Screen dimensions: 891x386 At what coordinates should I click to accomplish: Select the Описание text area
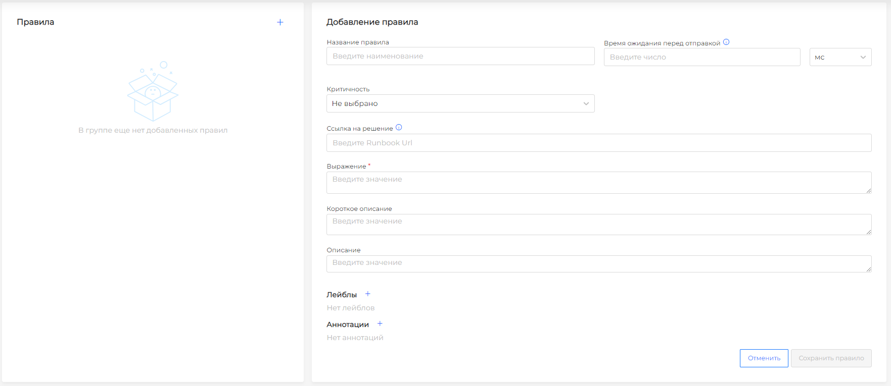click(598, 263)
